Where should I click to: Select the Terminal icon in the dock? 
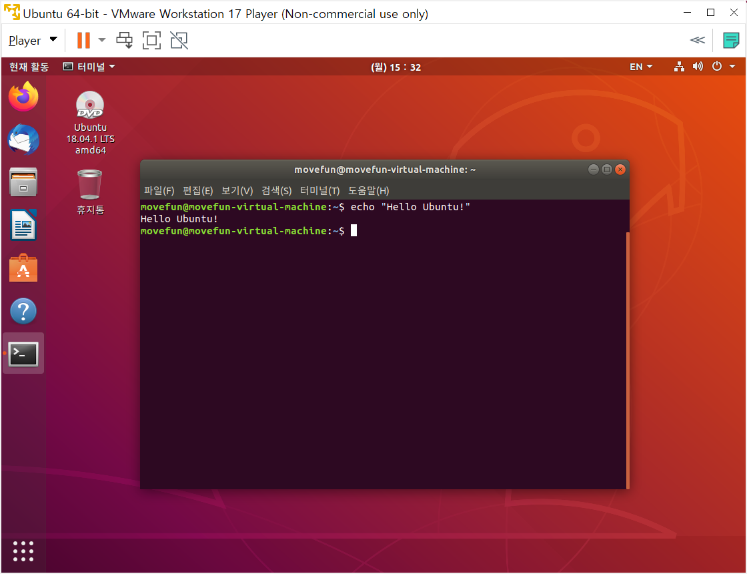coord(23,354)
